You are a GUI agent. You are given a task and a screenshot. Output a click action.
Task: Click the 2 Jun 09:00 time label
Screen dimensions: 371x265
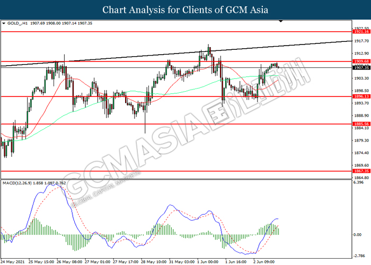tap(264, 262)
